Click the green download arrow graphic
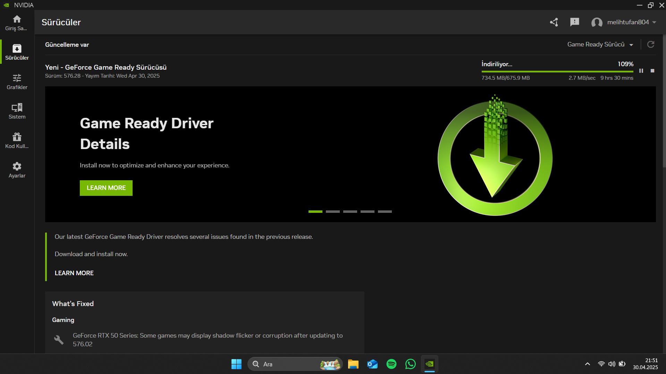 495,155
